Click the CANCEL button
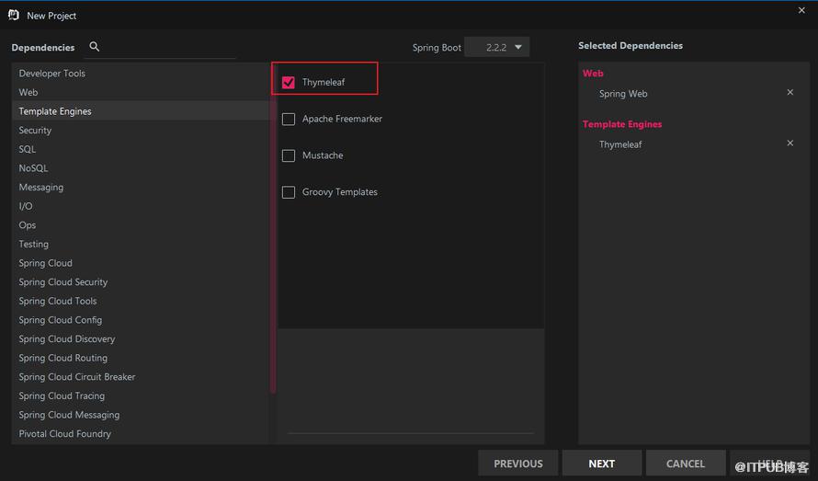The image size is (818, 481). click(x=686, y=464)
